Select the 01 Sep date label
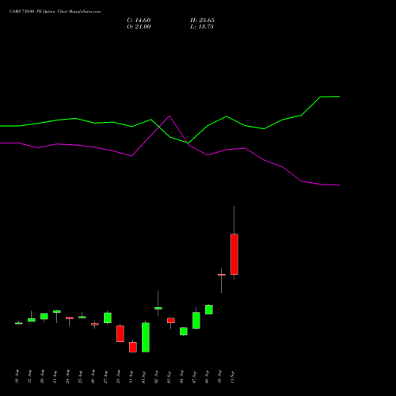 (143, 376)
